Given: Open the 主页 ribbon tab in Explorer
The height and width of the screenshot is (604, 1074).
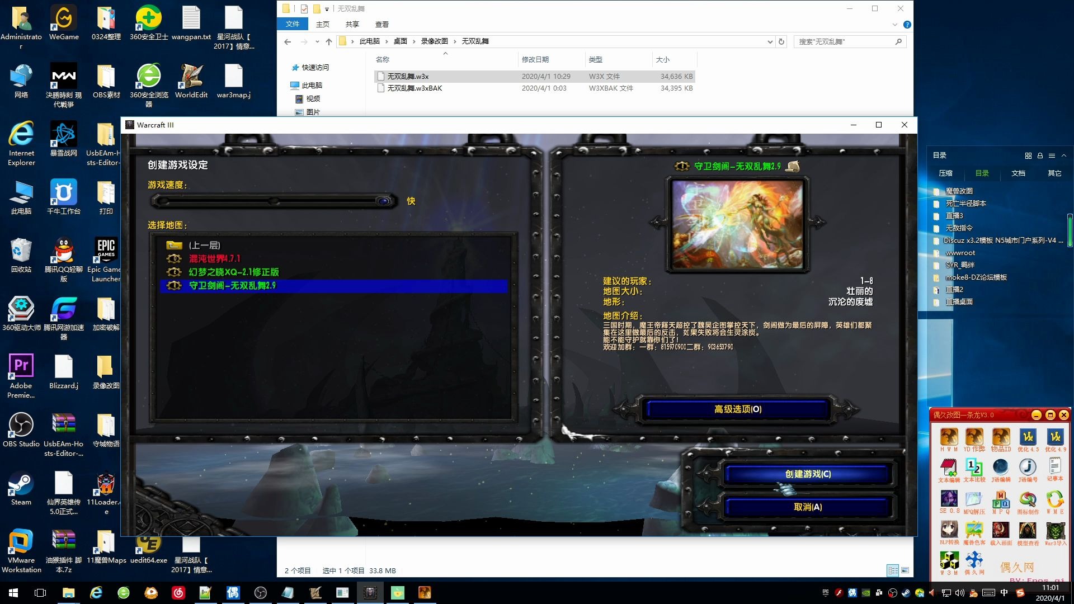Looking at the screenshot, I should (x=323, y=24).
